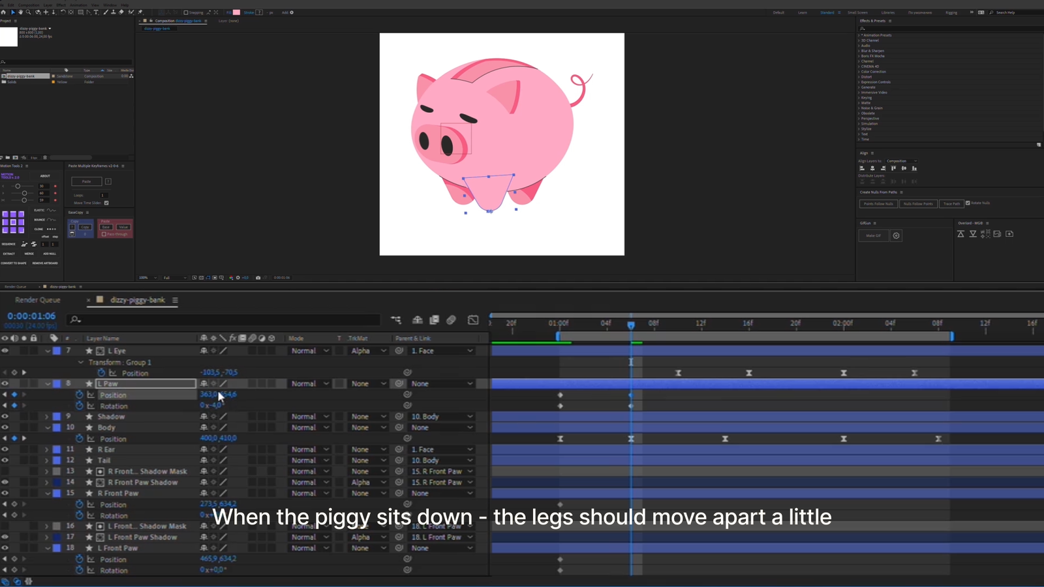Click align left icon in Align panel

tap(862, 168)
